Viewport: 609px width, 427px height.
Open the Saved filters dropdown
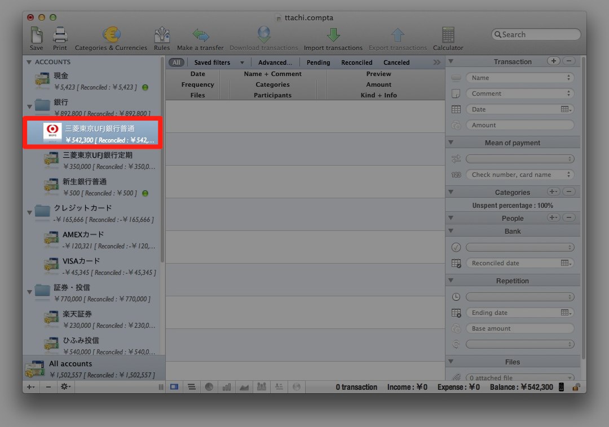219,63
